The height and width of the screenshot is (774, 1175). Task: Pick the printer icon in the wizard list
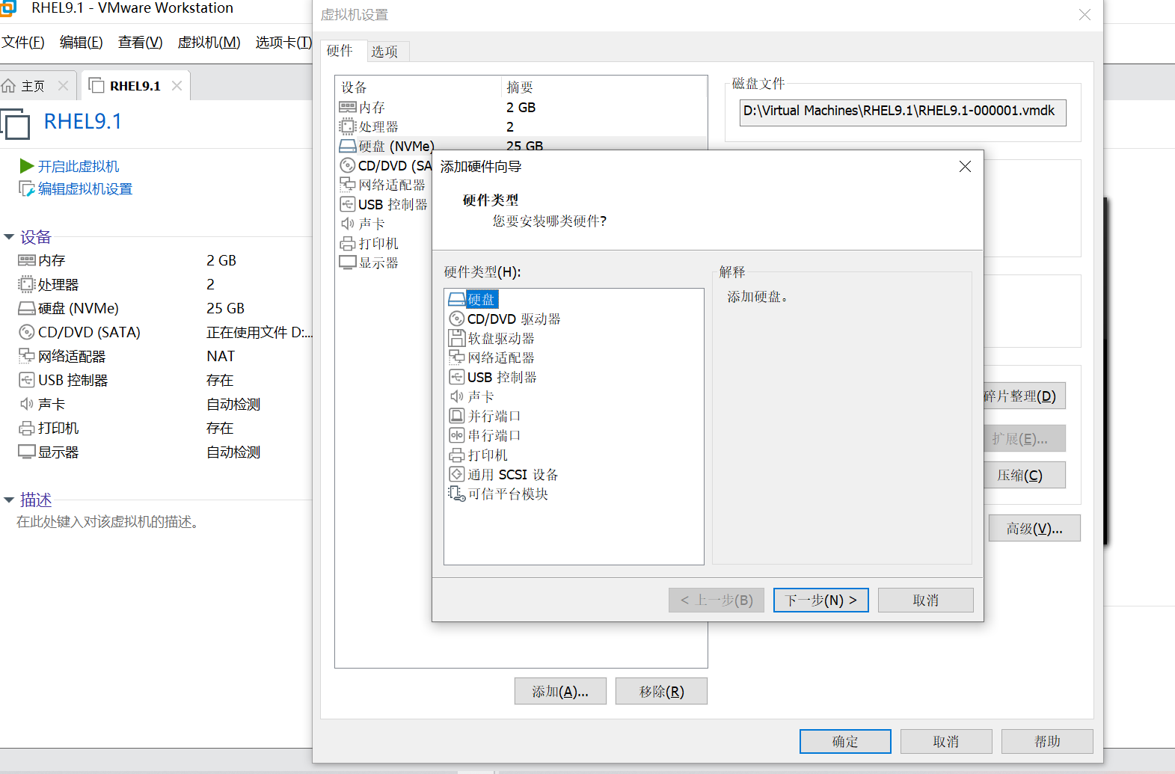click(456, 455)
